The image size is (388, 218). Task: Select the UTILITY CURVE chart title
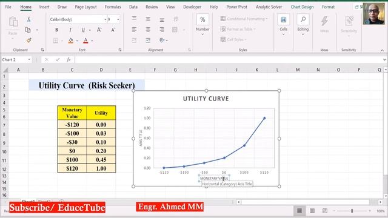(206, 99)
